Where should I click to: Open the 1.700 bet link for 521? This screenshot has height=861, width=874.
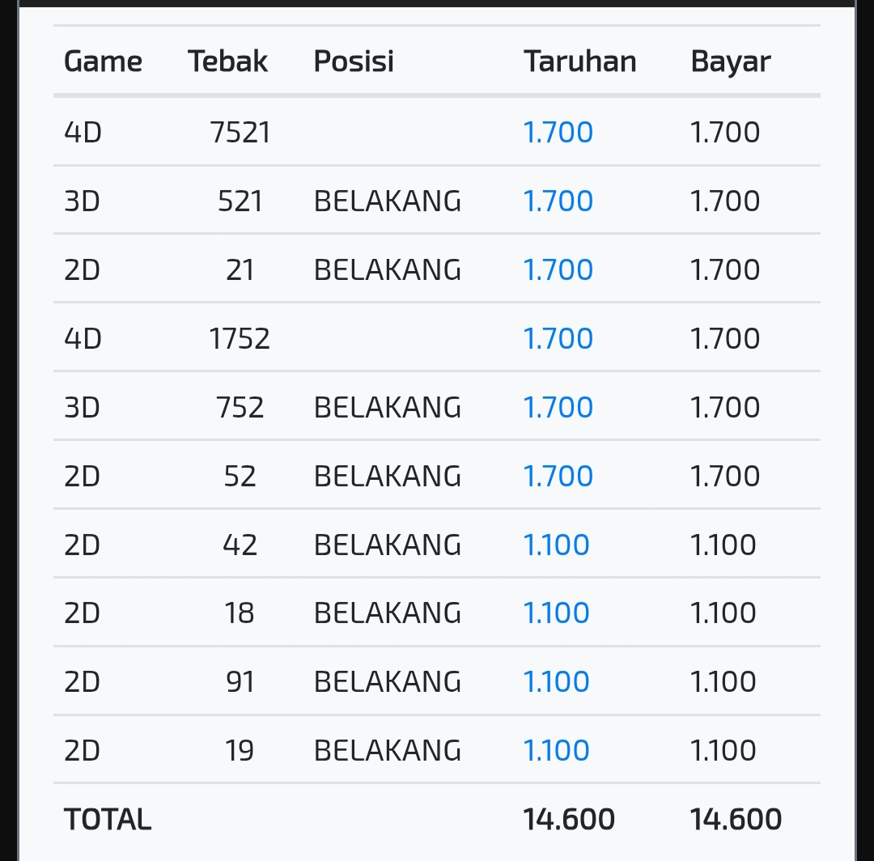[x=558, y=201]
